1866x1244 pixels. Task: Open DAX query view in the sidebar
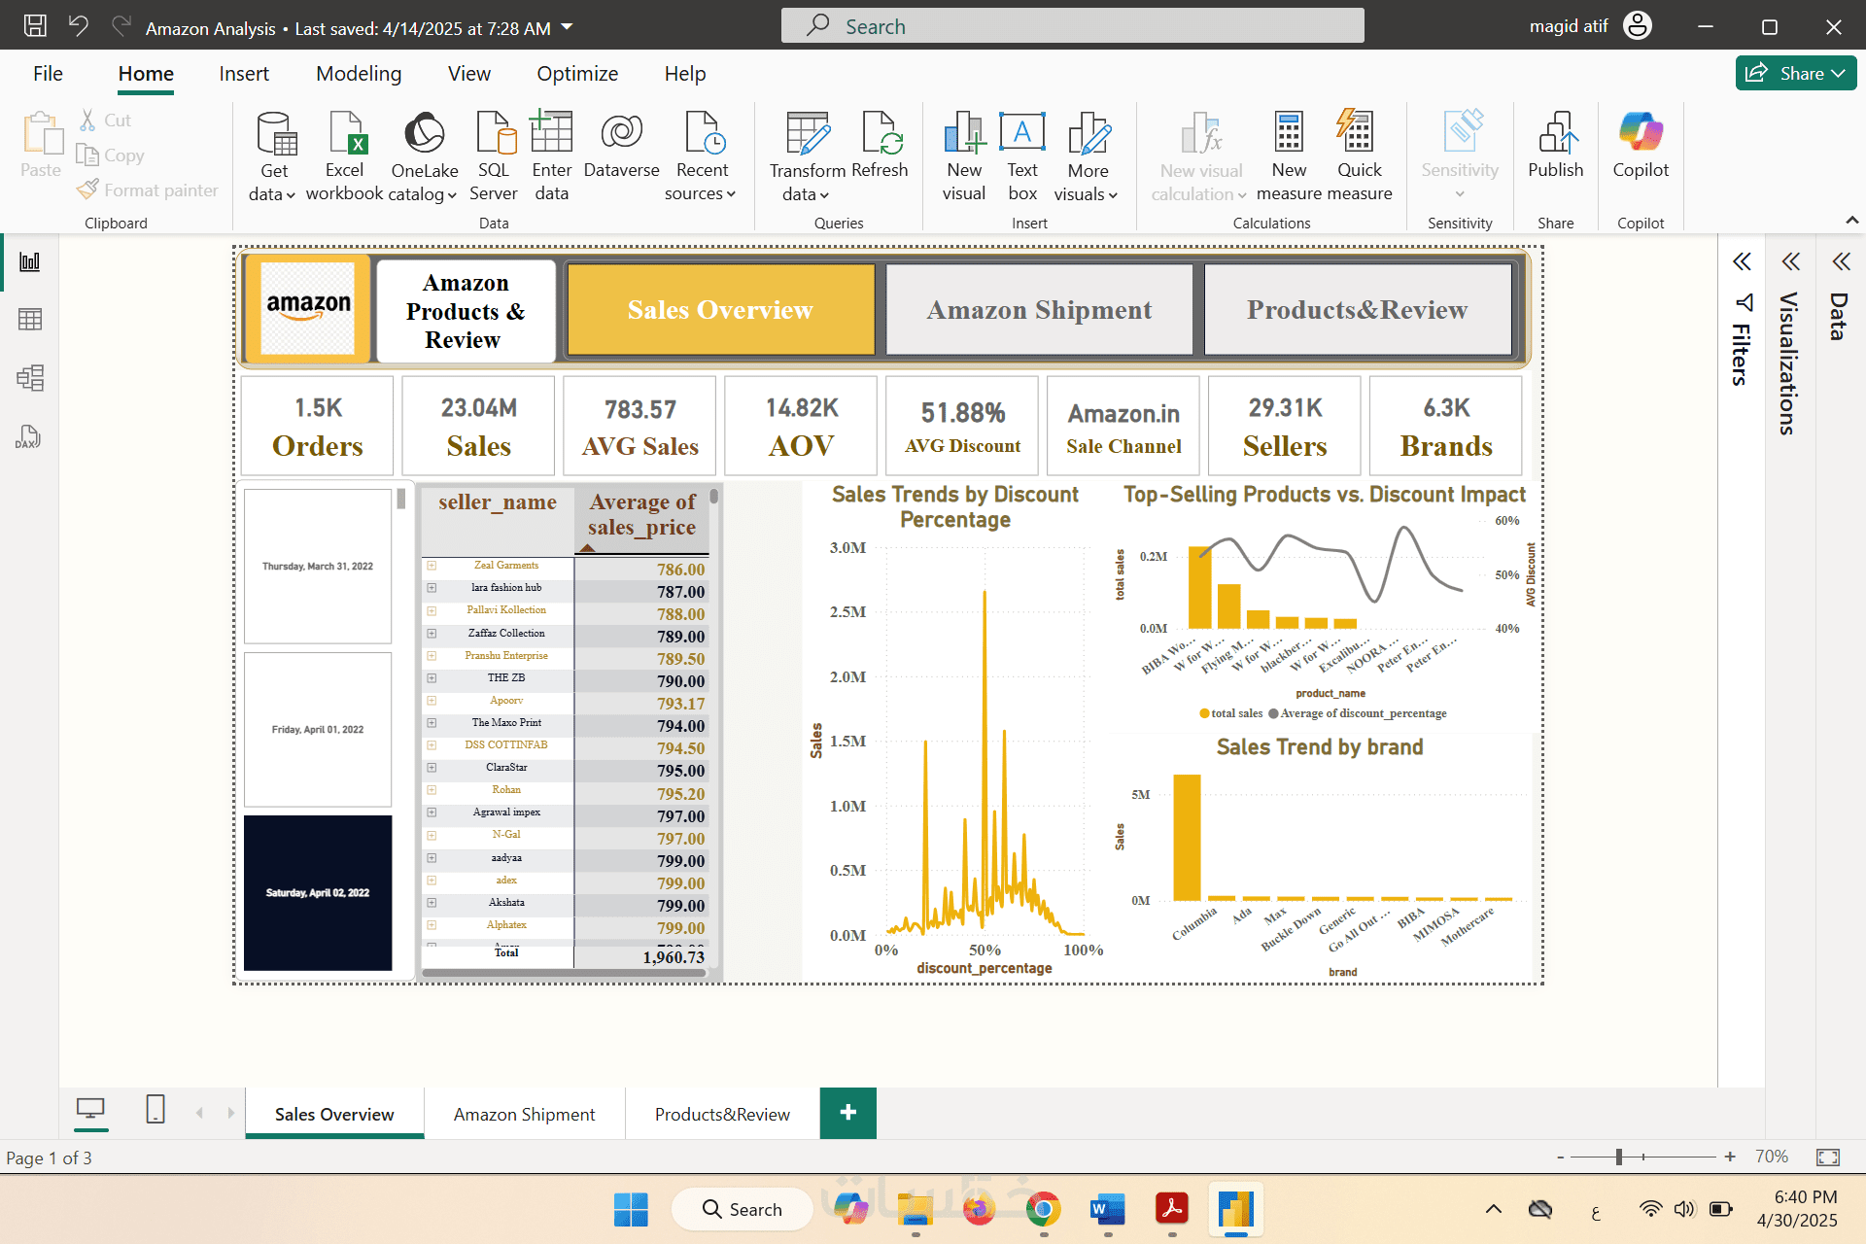pyautogui.click(x=28, y=437)
